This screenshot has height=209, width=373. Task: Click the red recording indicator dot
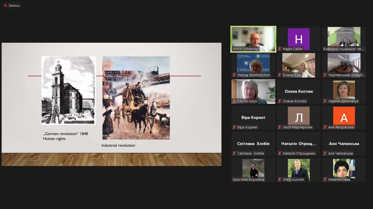point(5,5)
